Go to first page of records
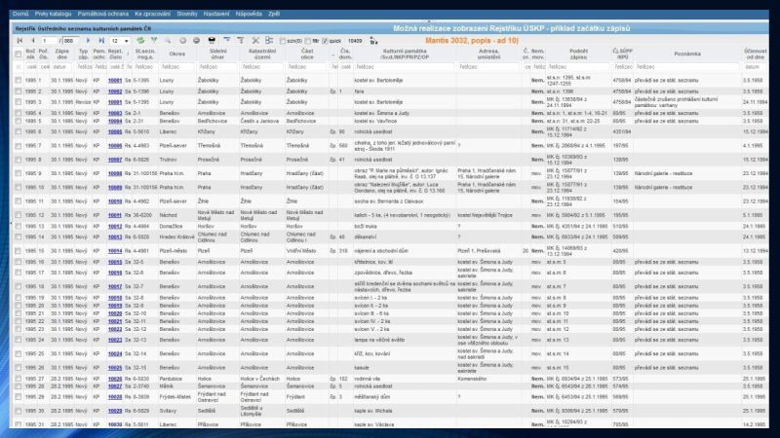Screen dimensions: 780x438 point(19,41)
